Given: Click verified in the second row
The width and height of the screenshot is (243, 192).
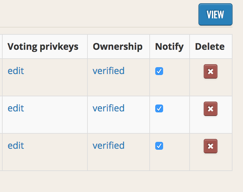Looking at the screenshot, I should tap(108, 108).
